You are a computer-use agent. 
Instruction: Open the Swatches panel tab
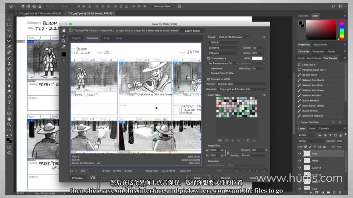(x=303, y=16)
